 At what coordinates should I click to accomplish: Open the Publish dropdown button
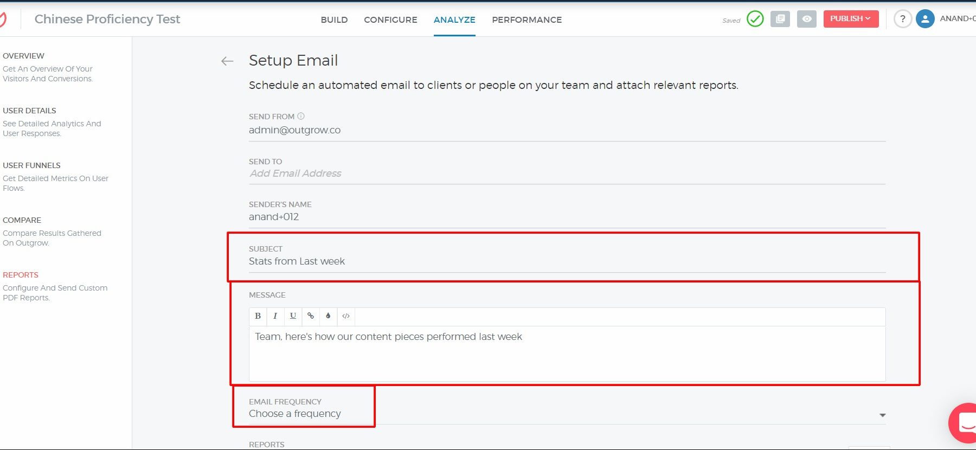point(850,19)
